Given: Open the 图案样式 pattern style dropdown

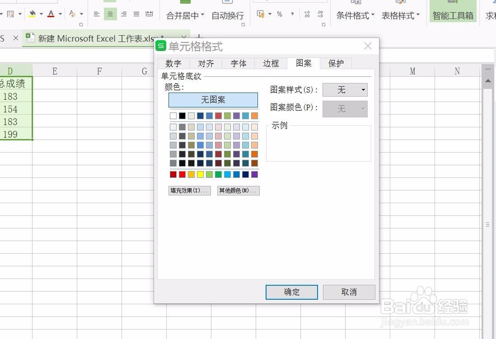Looking at the screenshot, I should (345, 90).
